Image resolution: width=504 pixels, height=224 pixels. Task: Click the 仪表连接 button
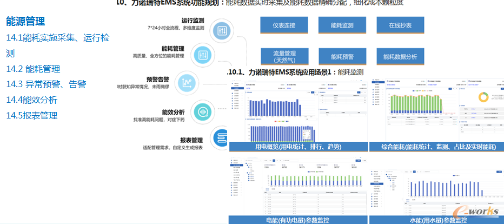[284, 25]
